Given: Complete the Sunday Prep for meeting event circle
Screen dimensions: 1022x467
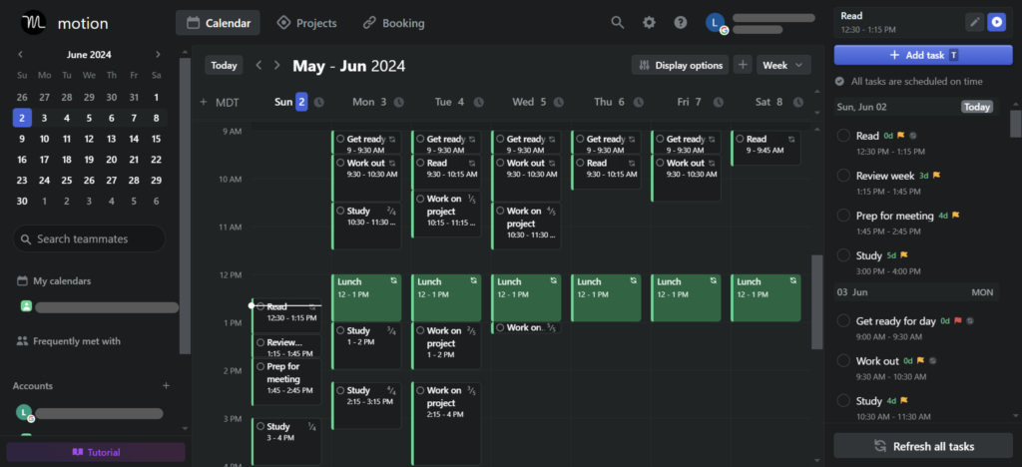Looking at the screenshot, I should pyautogui.click(x=260, y=366).
